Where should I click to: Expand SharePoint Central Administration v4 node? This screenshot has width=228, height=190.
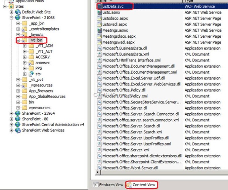[11, 125]
